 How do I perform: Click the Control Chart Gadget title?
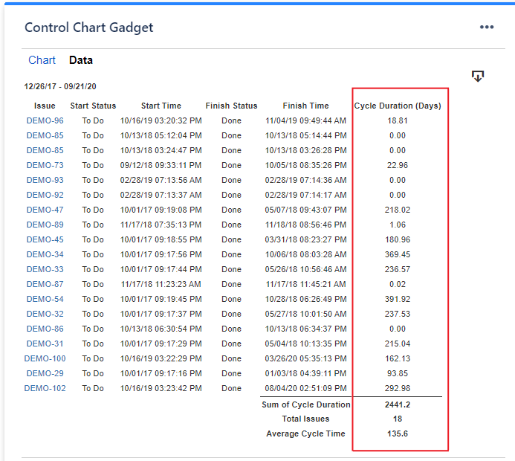tap(89, 28)
